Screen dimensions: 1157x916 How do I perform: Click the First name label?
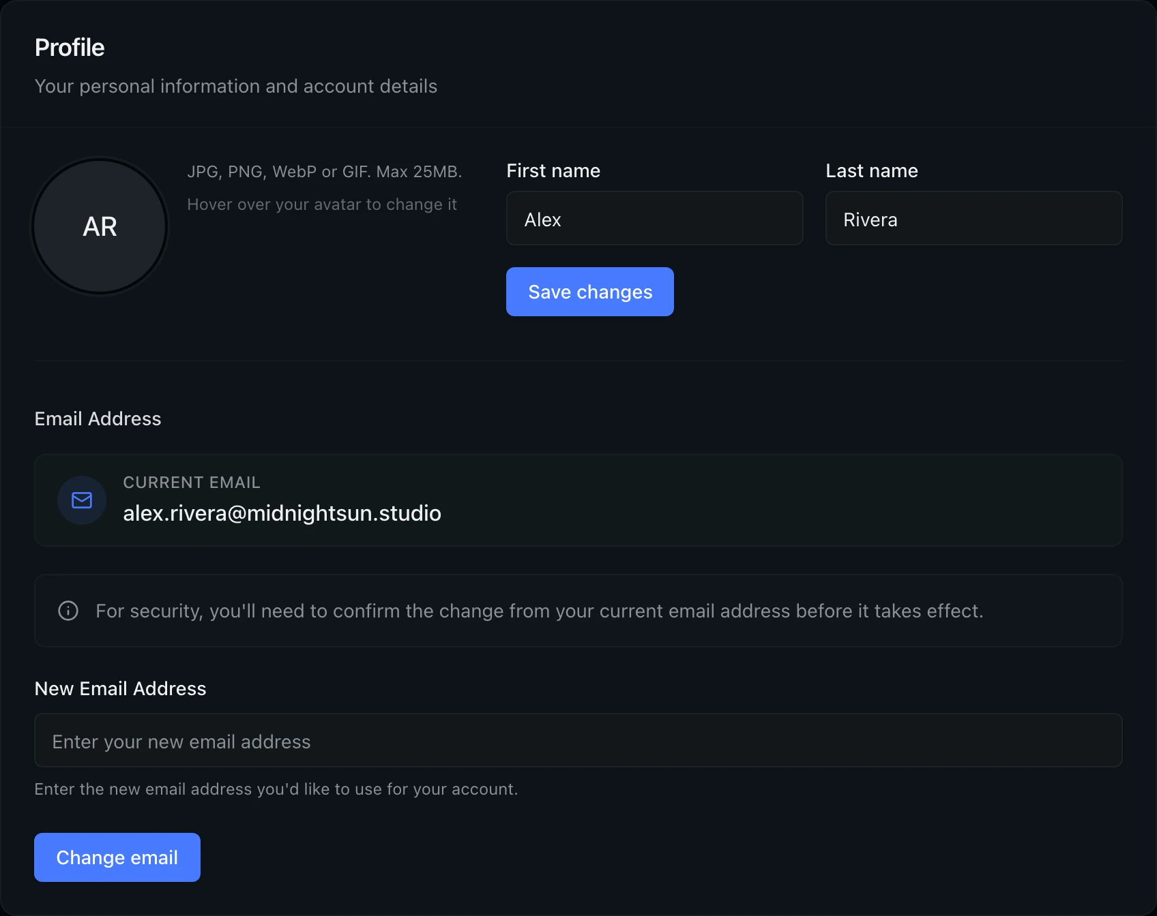[x=553, y=171]
